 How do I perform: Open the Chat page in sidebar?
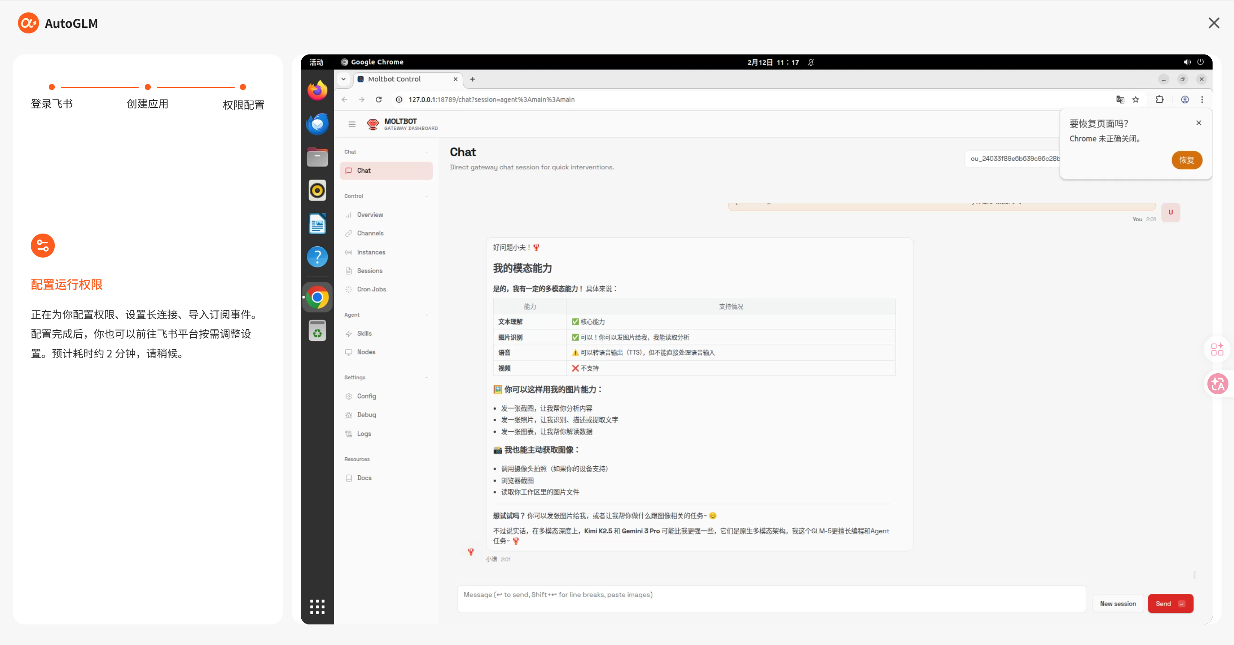(x=386, y=171)
